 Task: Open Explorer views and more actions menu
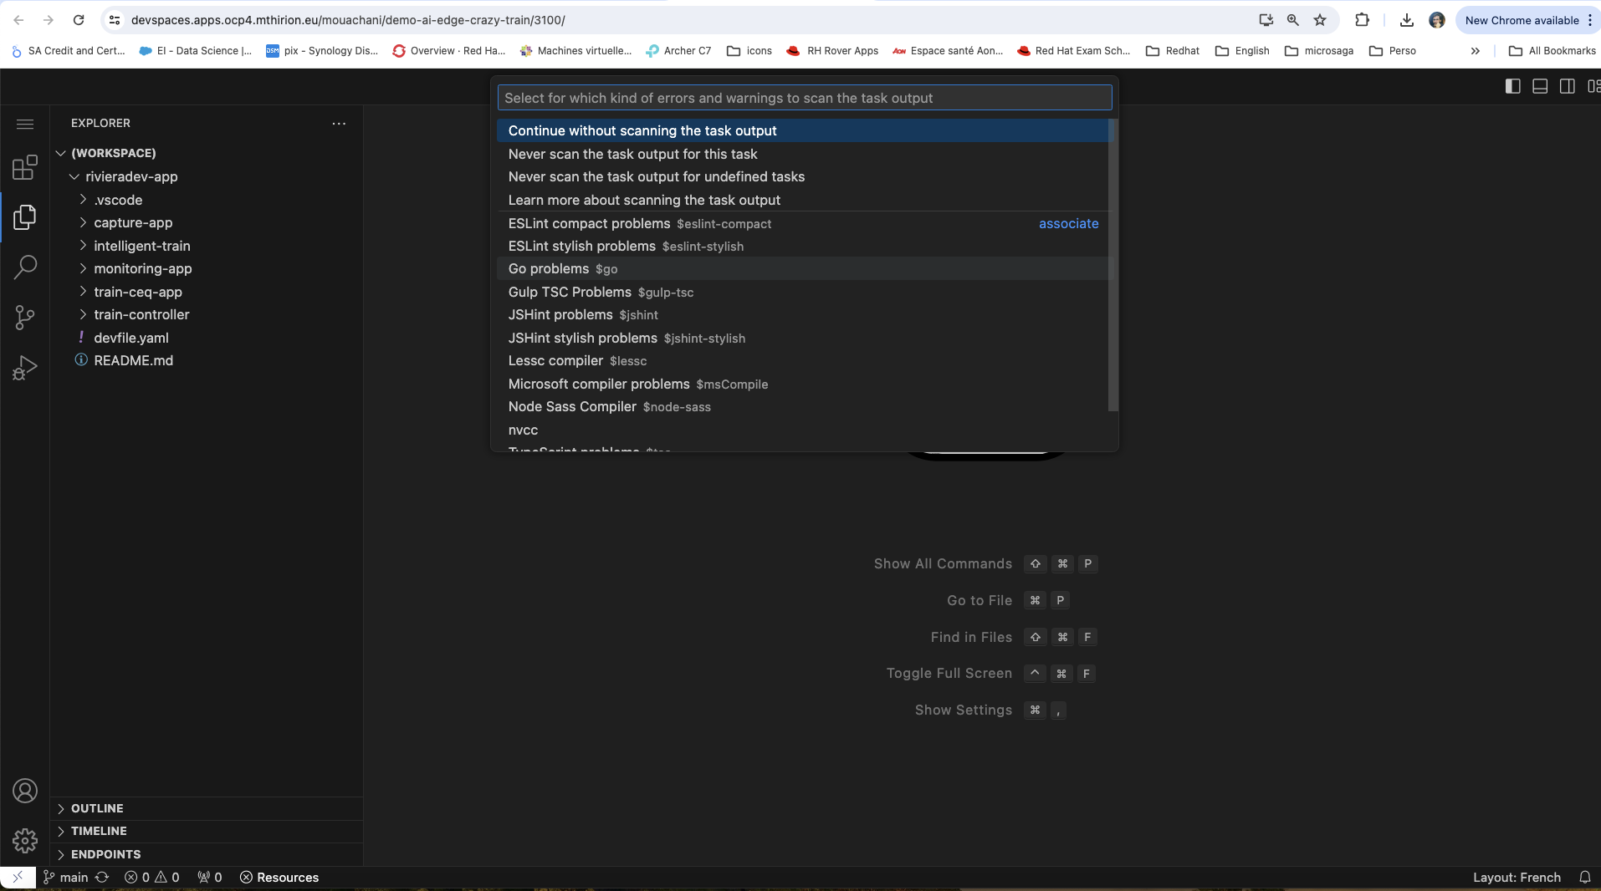(339, 123)
